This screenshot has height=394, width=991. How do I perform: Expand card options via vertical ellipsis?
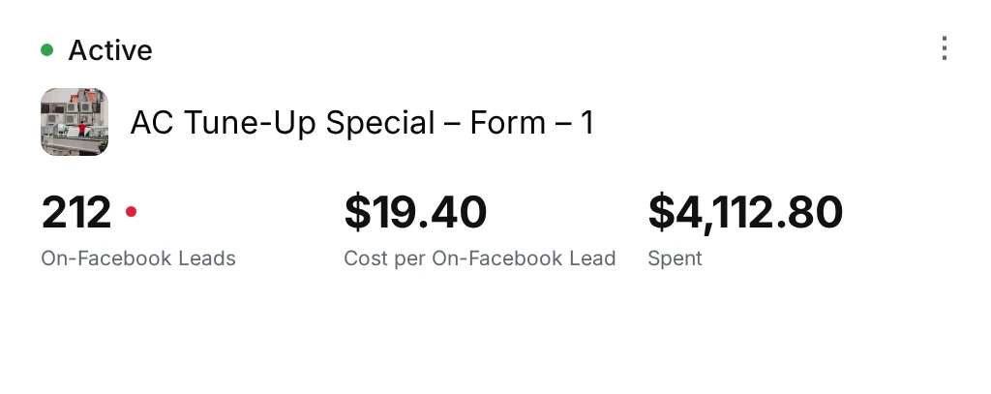click(945, 48)
